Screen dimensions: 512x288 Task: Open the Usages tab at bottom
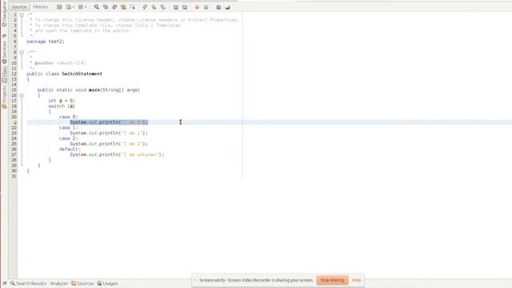pos(107,283)
